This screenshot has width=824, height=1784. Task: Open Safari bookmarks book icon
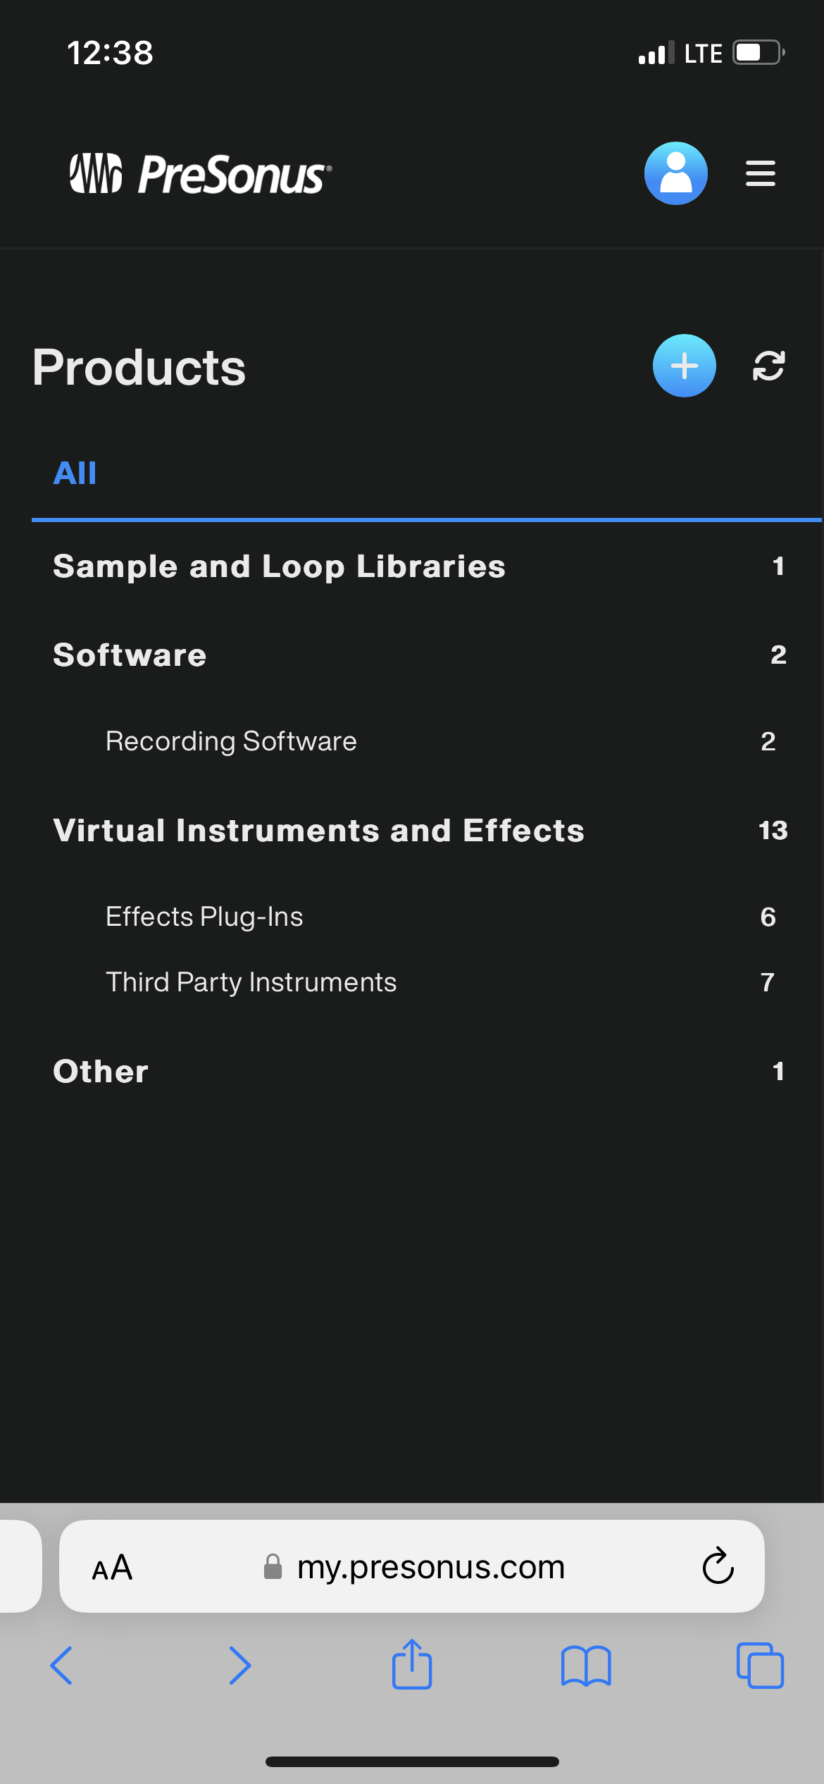586,1666
